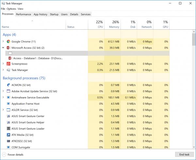This screenshot has width=196, height=160.
Task: Switch to the App history tab
Action: click(41, 14)
